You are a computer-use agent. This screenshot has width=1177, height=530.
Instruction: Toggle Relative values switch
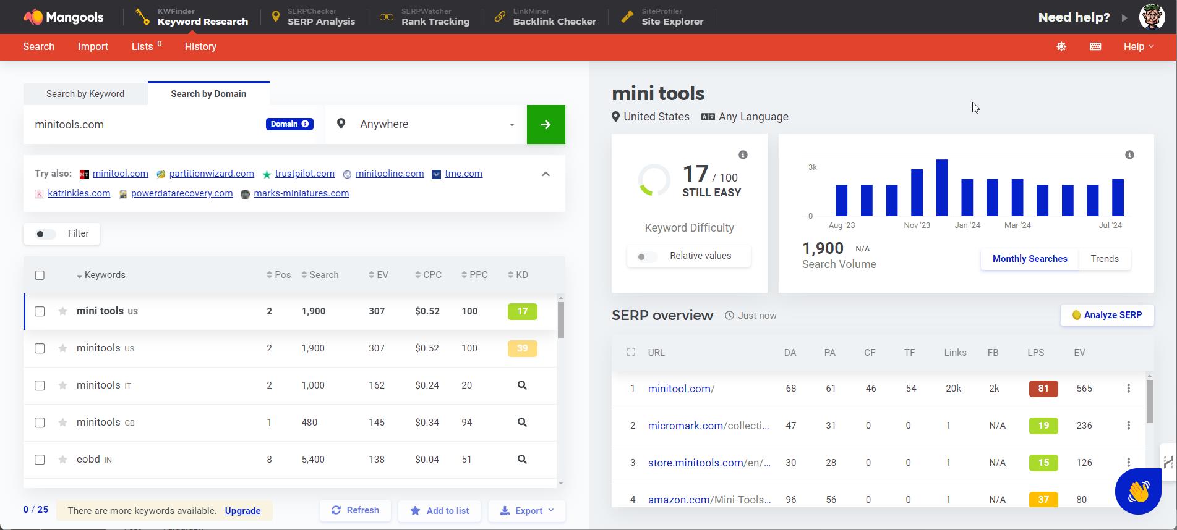point(647,256)
